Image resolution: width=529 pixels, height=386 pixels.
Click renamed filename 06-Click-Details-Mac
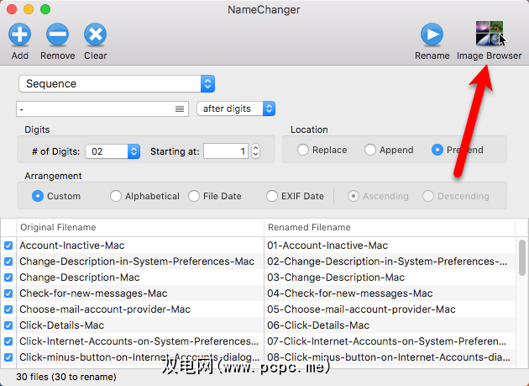pyautogui.click(x=318, y=325)
